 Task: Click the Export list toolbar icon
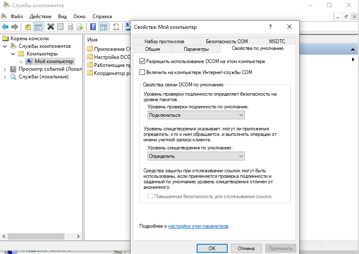click(x=79, y=27)
